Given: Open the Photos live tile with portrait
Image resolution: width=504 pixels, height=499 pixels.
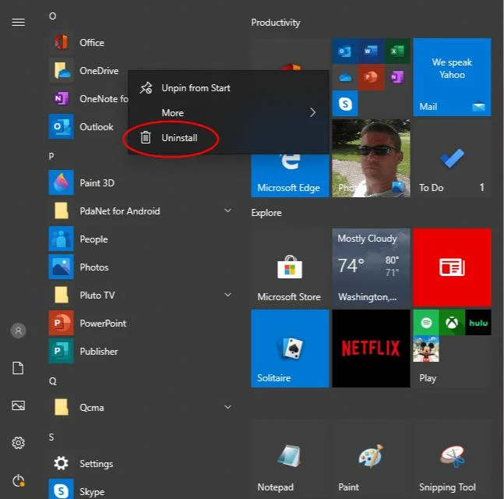Looking at the screenshot, I should tap(371, 158).
